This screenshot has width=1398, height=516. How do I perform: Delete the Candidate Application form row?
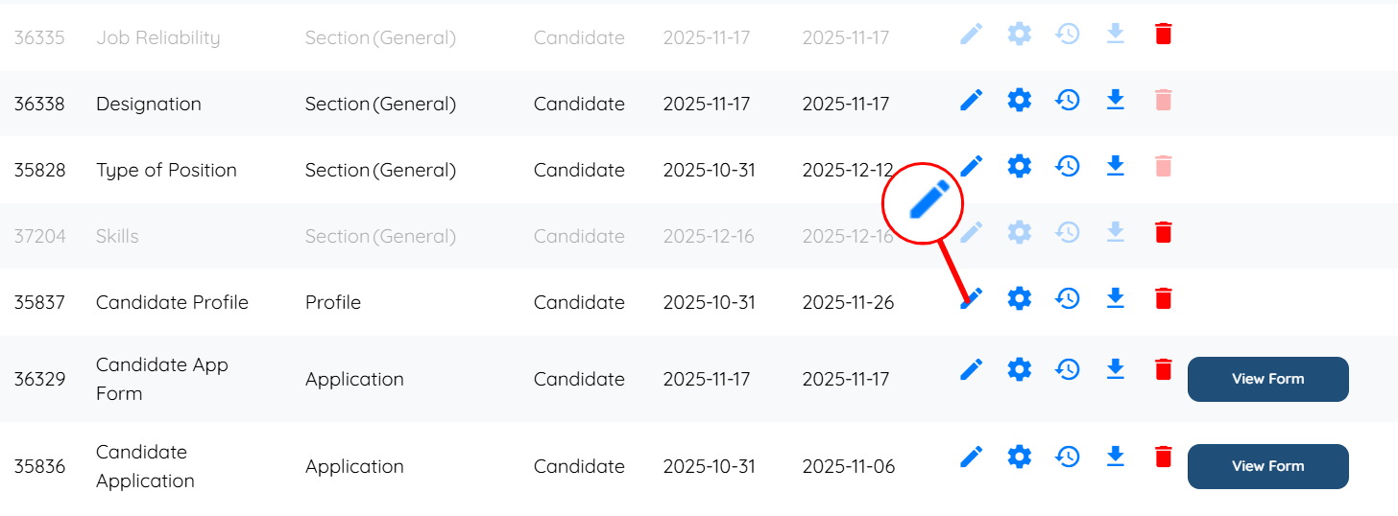[1163, 457]
